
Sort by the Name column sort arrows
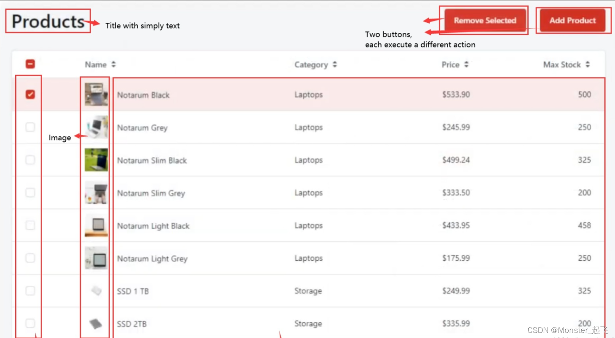[x=113, y=64]
